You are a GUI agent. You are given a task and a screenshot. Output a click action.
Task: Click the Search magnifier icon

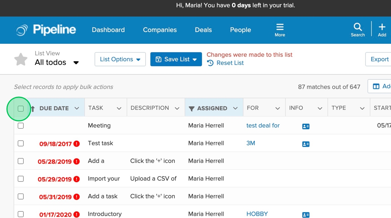357,30
